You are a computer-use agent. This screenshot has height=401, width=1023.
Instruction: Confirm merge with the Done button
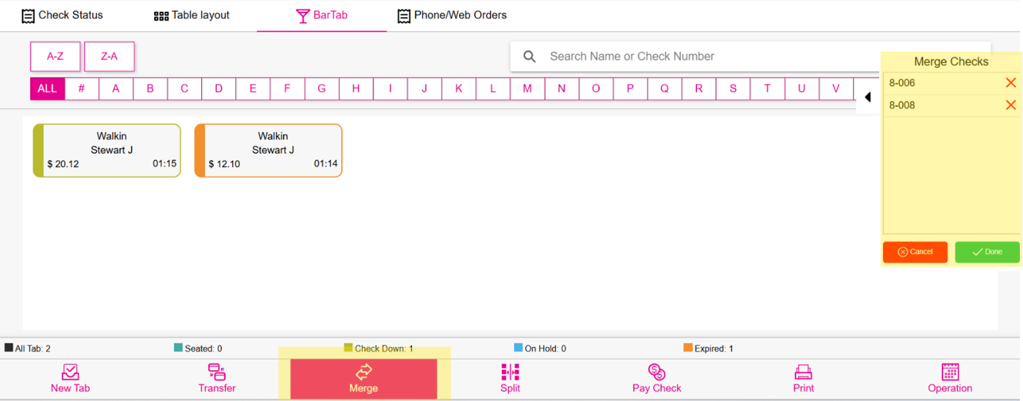pyautogui.click(x=987, y=252)
